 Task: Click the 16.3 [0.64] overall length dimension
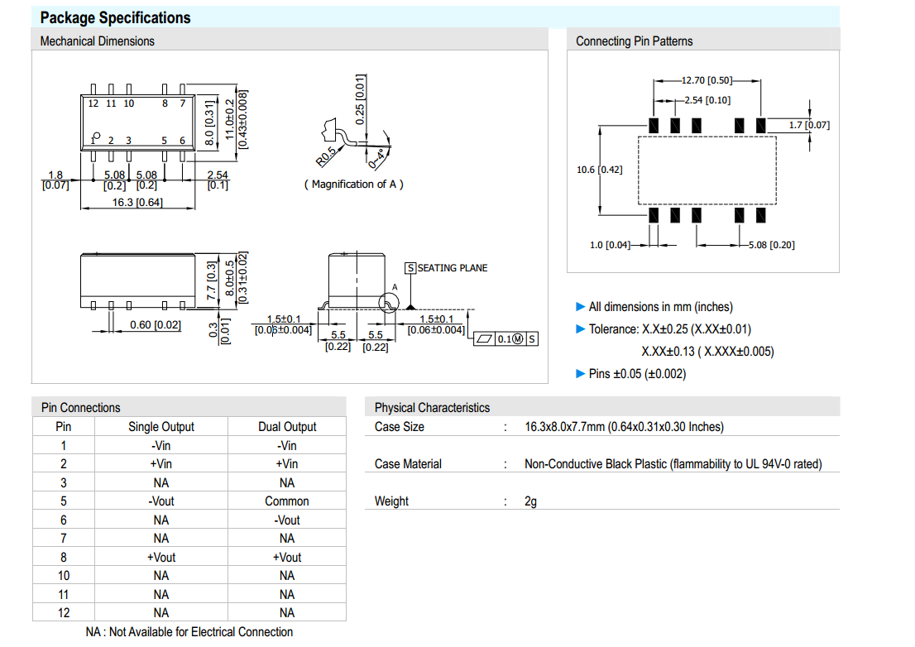(138, 202)
